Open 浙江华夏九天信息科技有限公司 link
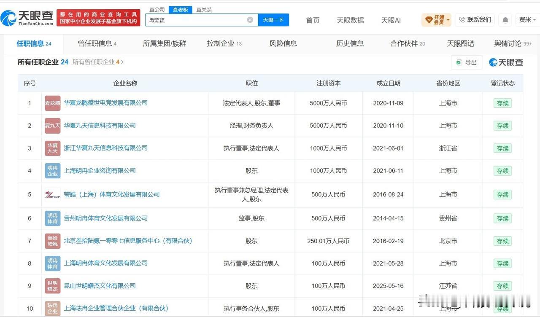This screenshot has width=540, height=317. click(105, 148)
